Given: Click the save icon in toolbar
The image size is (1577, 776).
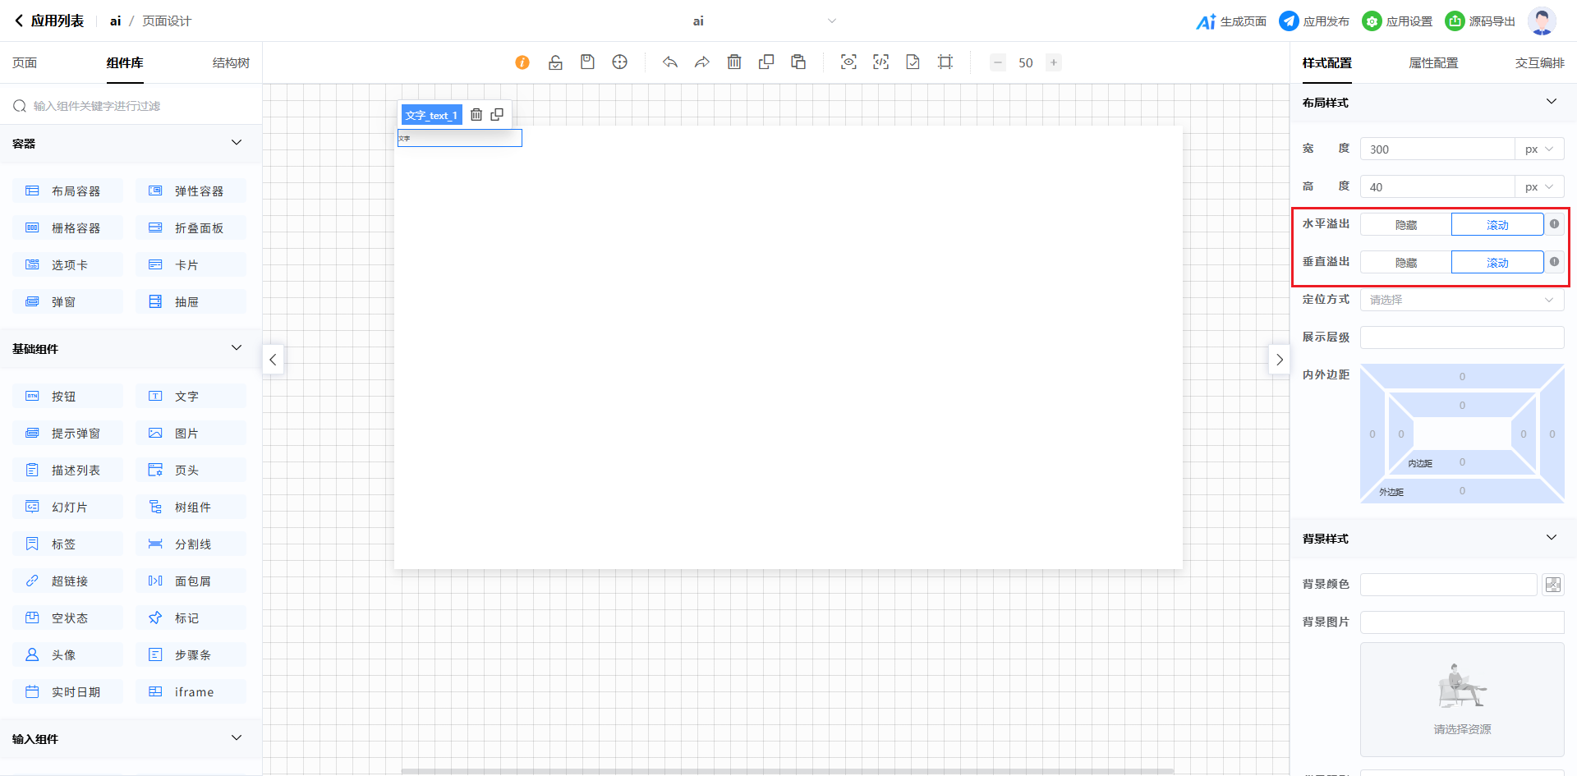Looking at the screenshot, I should pyautogui.click(x=587, y=62).
